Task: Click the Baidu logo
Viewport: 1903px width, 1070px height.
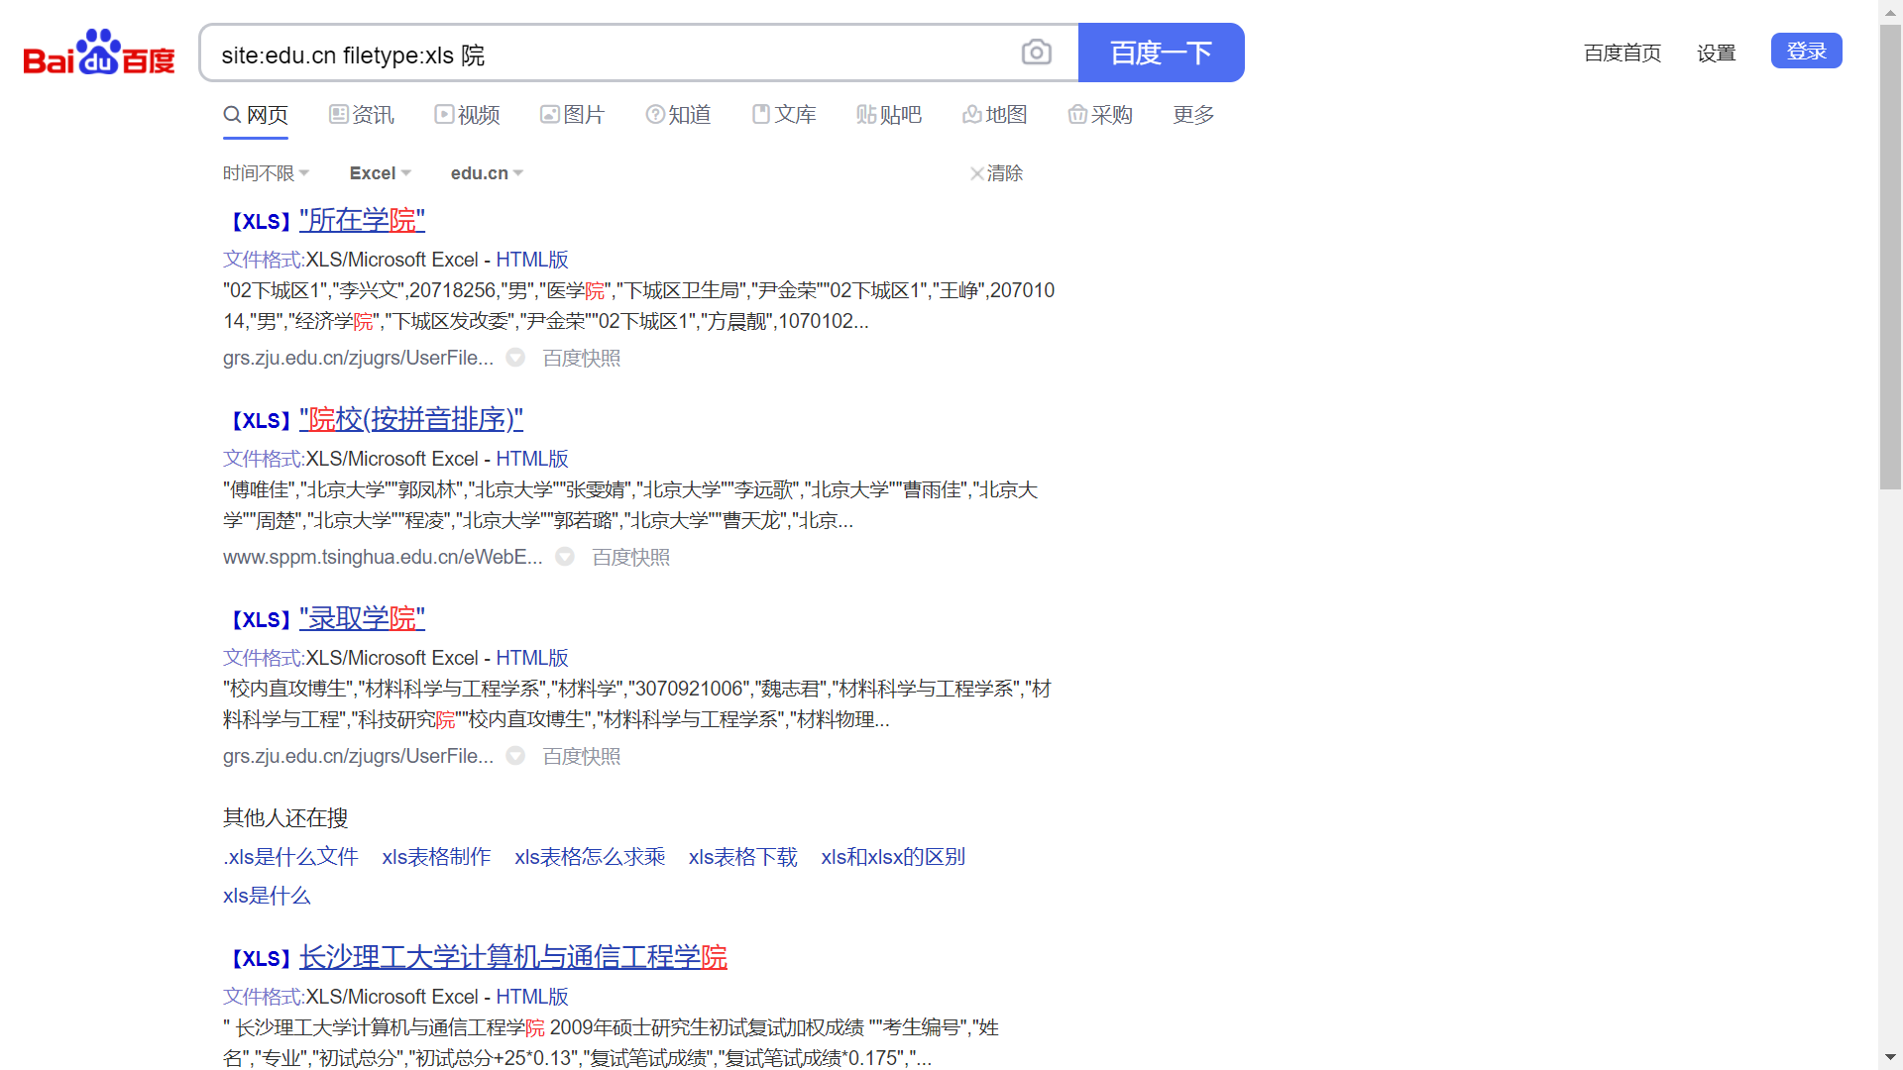Action: pyautogui.click(x=99, y=53)
